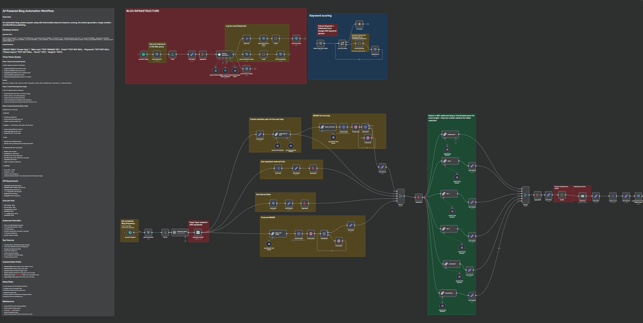This screenshot has width=643, height=323.
Task: Select the All scored arrow node
Action: click(x=359, y=24)
